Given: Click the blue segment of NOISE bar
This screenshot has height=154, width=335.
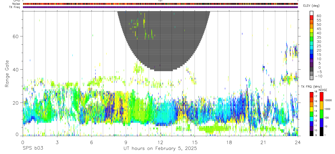Looking at the screenshot, I should [321, 122].
